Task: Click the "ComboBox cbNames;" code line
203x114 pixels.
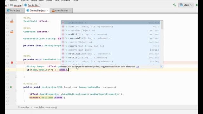Action: [36, 32]
